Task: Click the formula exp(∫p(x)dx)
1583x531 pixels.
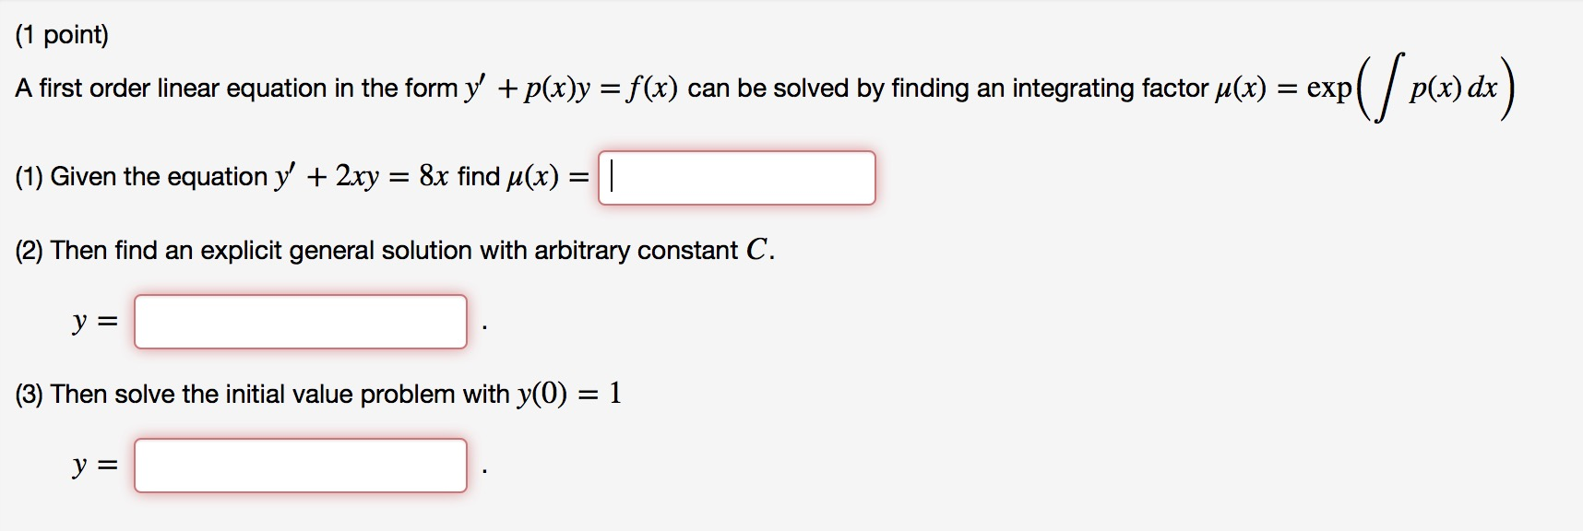Action: pyautogui.click(x=1421, y=88)
